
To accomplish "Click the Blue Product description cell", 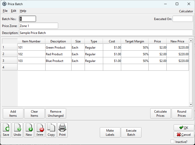I will 58,61.
